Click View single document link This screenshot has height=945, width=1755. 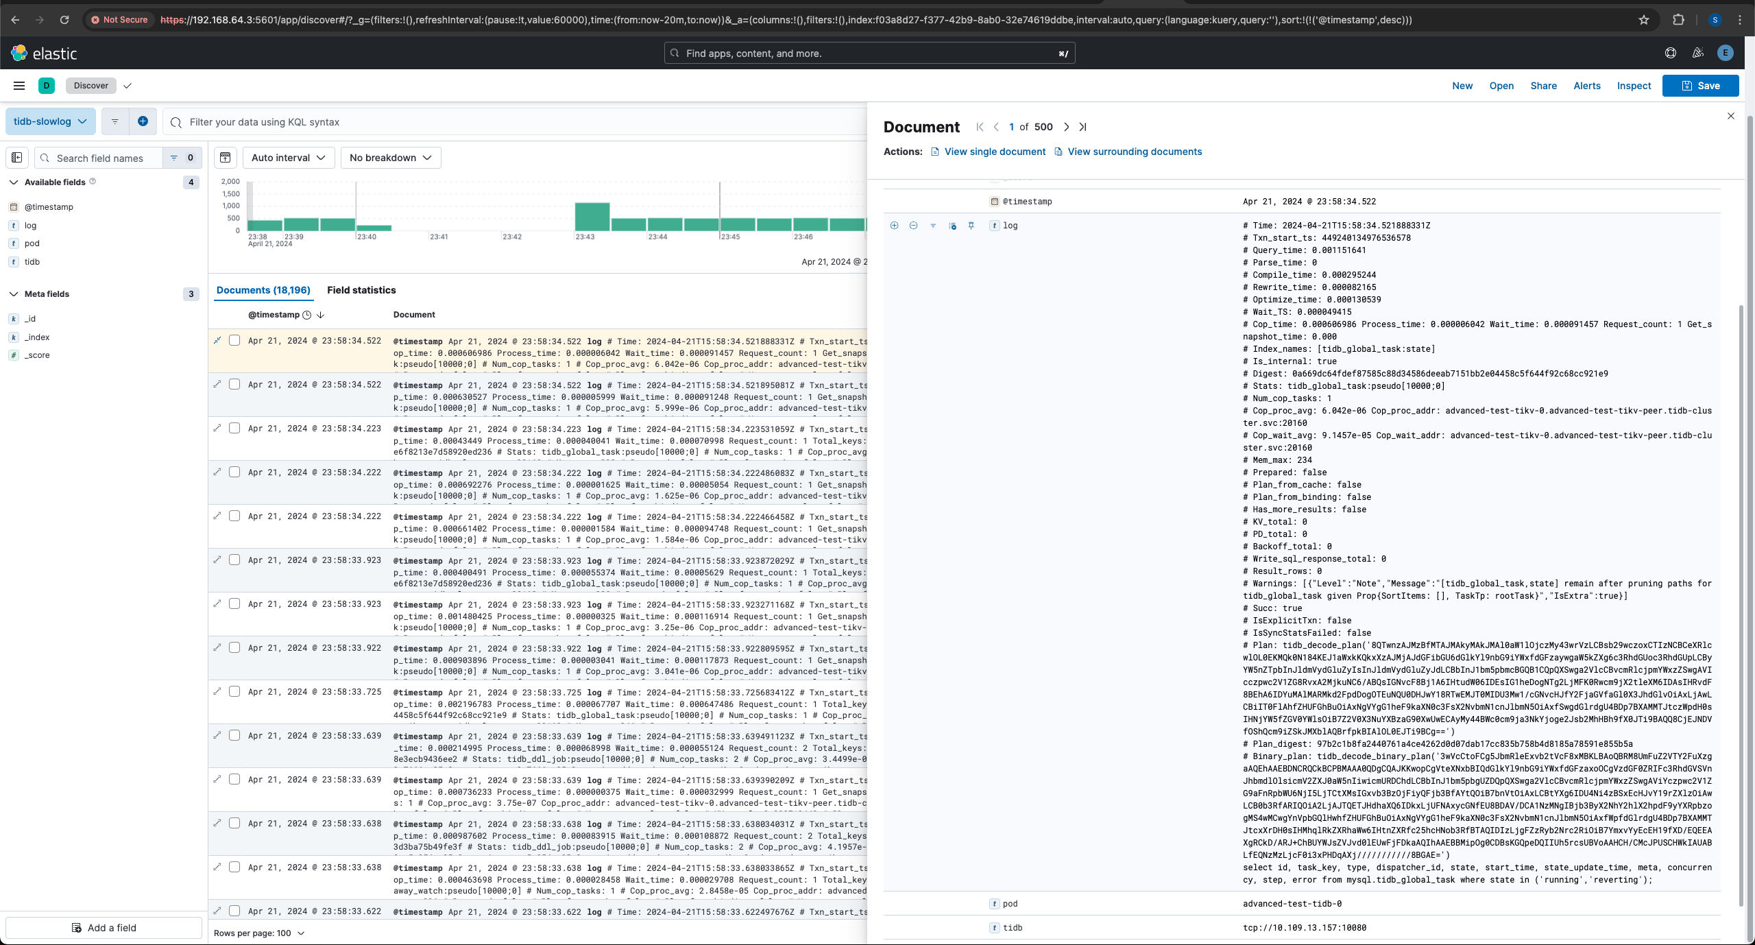995,152
